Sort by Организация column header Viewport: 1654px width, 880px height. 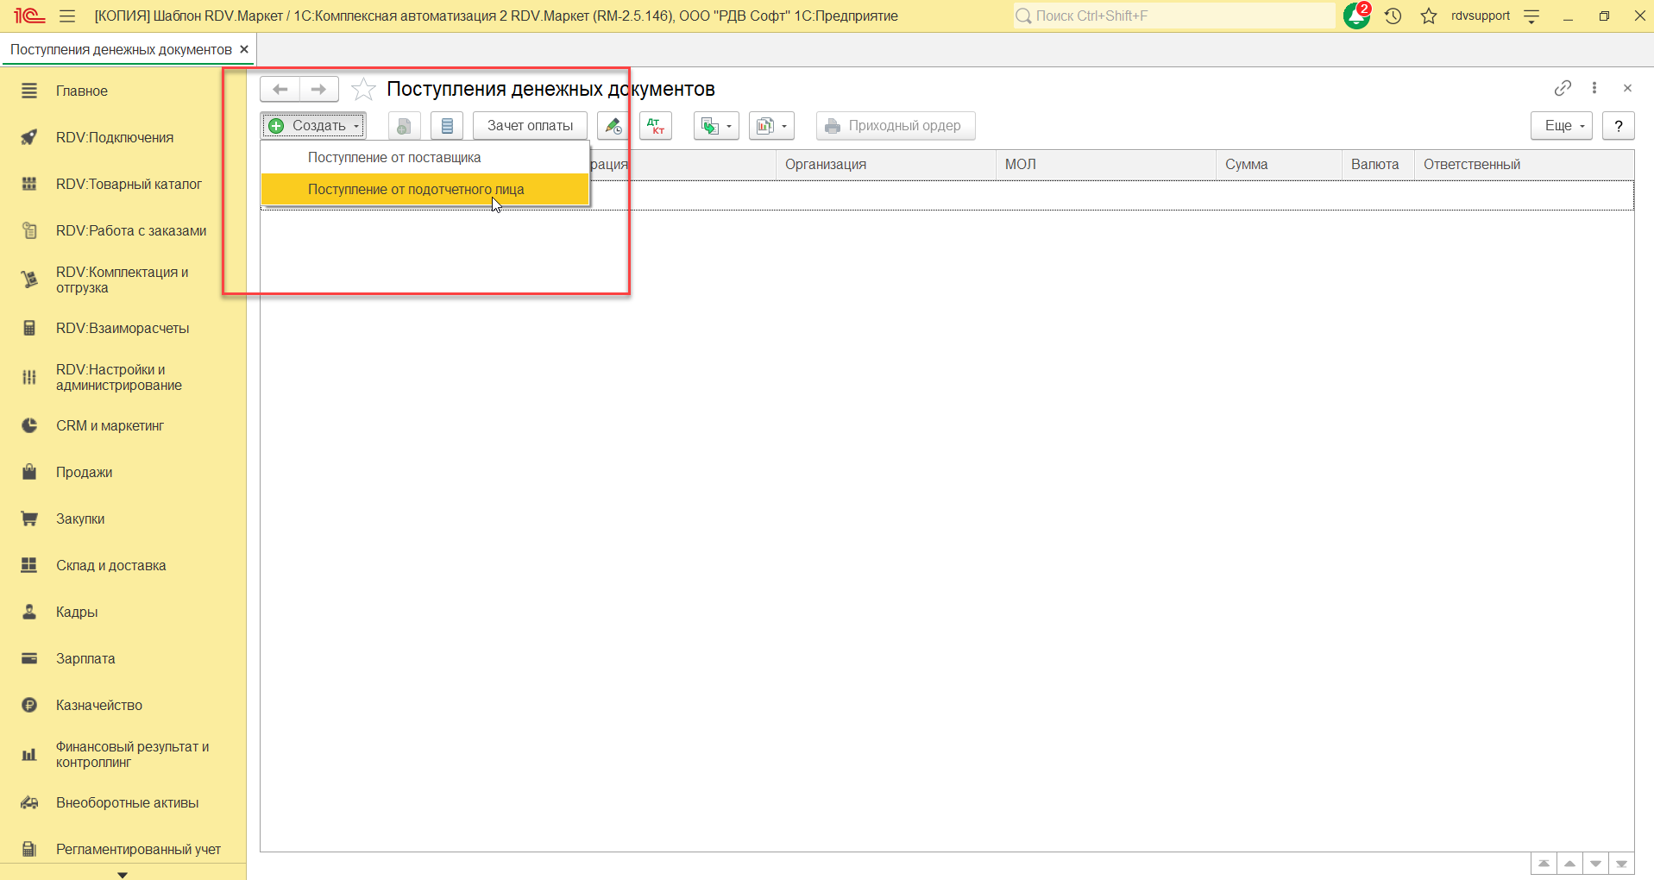885,165
